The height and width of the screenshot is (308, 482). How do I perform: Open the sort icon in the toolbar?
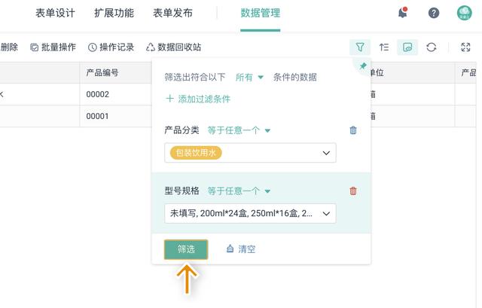(x=384, y=47)
